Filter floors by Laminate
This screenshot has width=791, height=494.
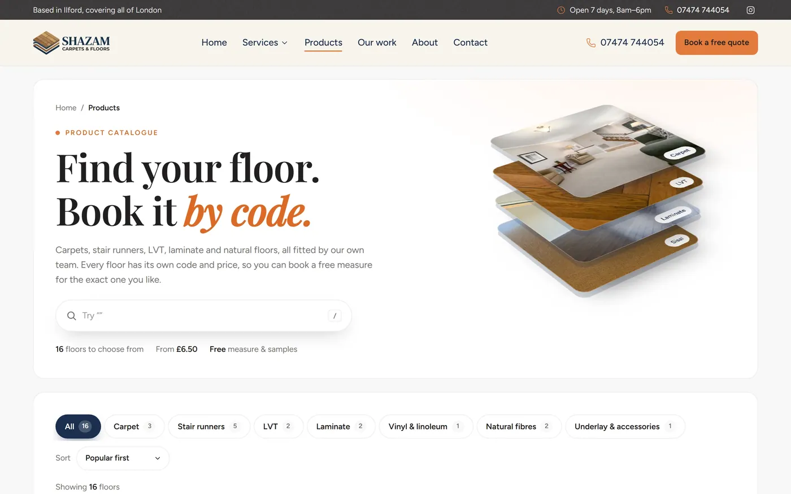341,426
